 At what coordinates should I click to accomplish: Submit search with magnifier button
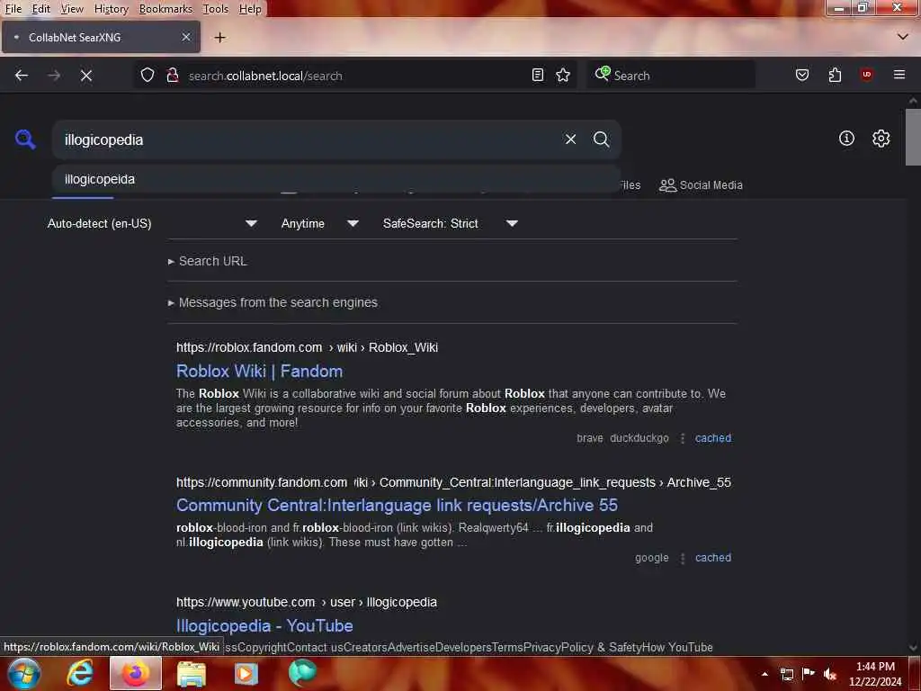tap(601, 139)
